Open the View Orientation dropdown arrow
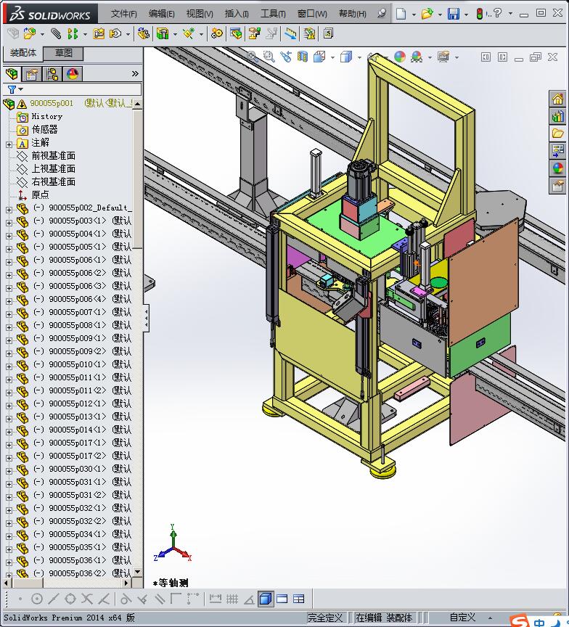 coord(332,58)
